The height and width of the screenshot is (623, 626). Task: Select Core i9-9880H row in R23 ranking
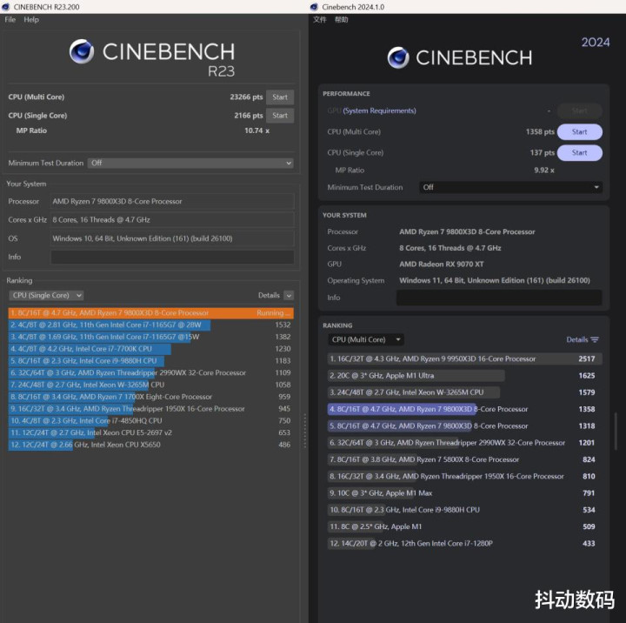point(151,361)
